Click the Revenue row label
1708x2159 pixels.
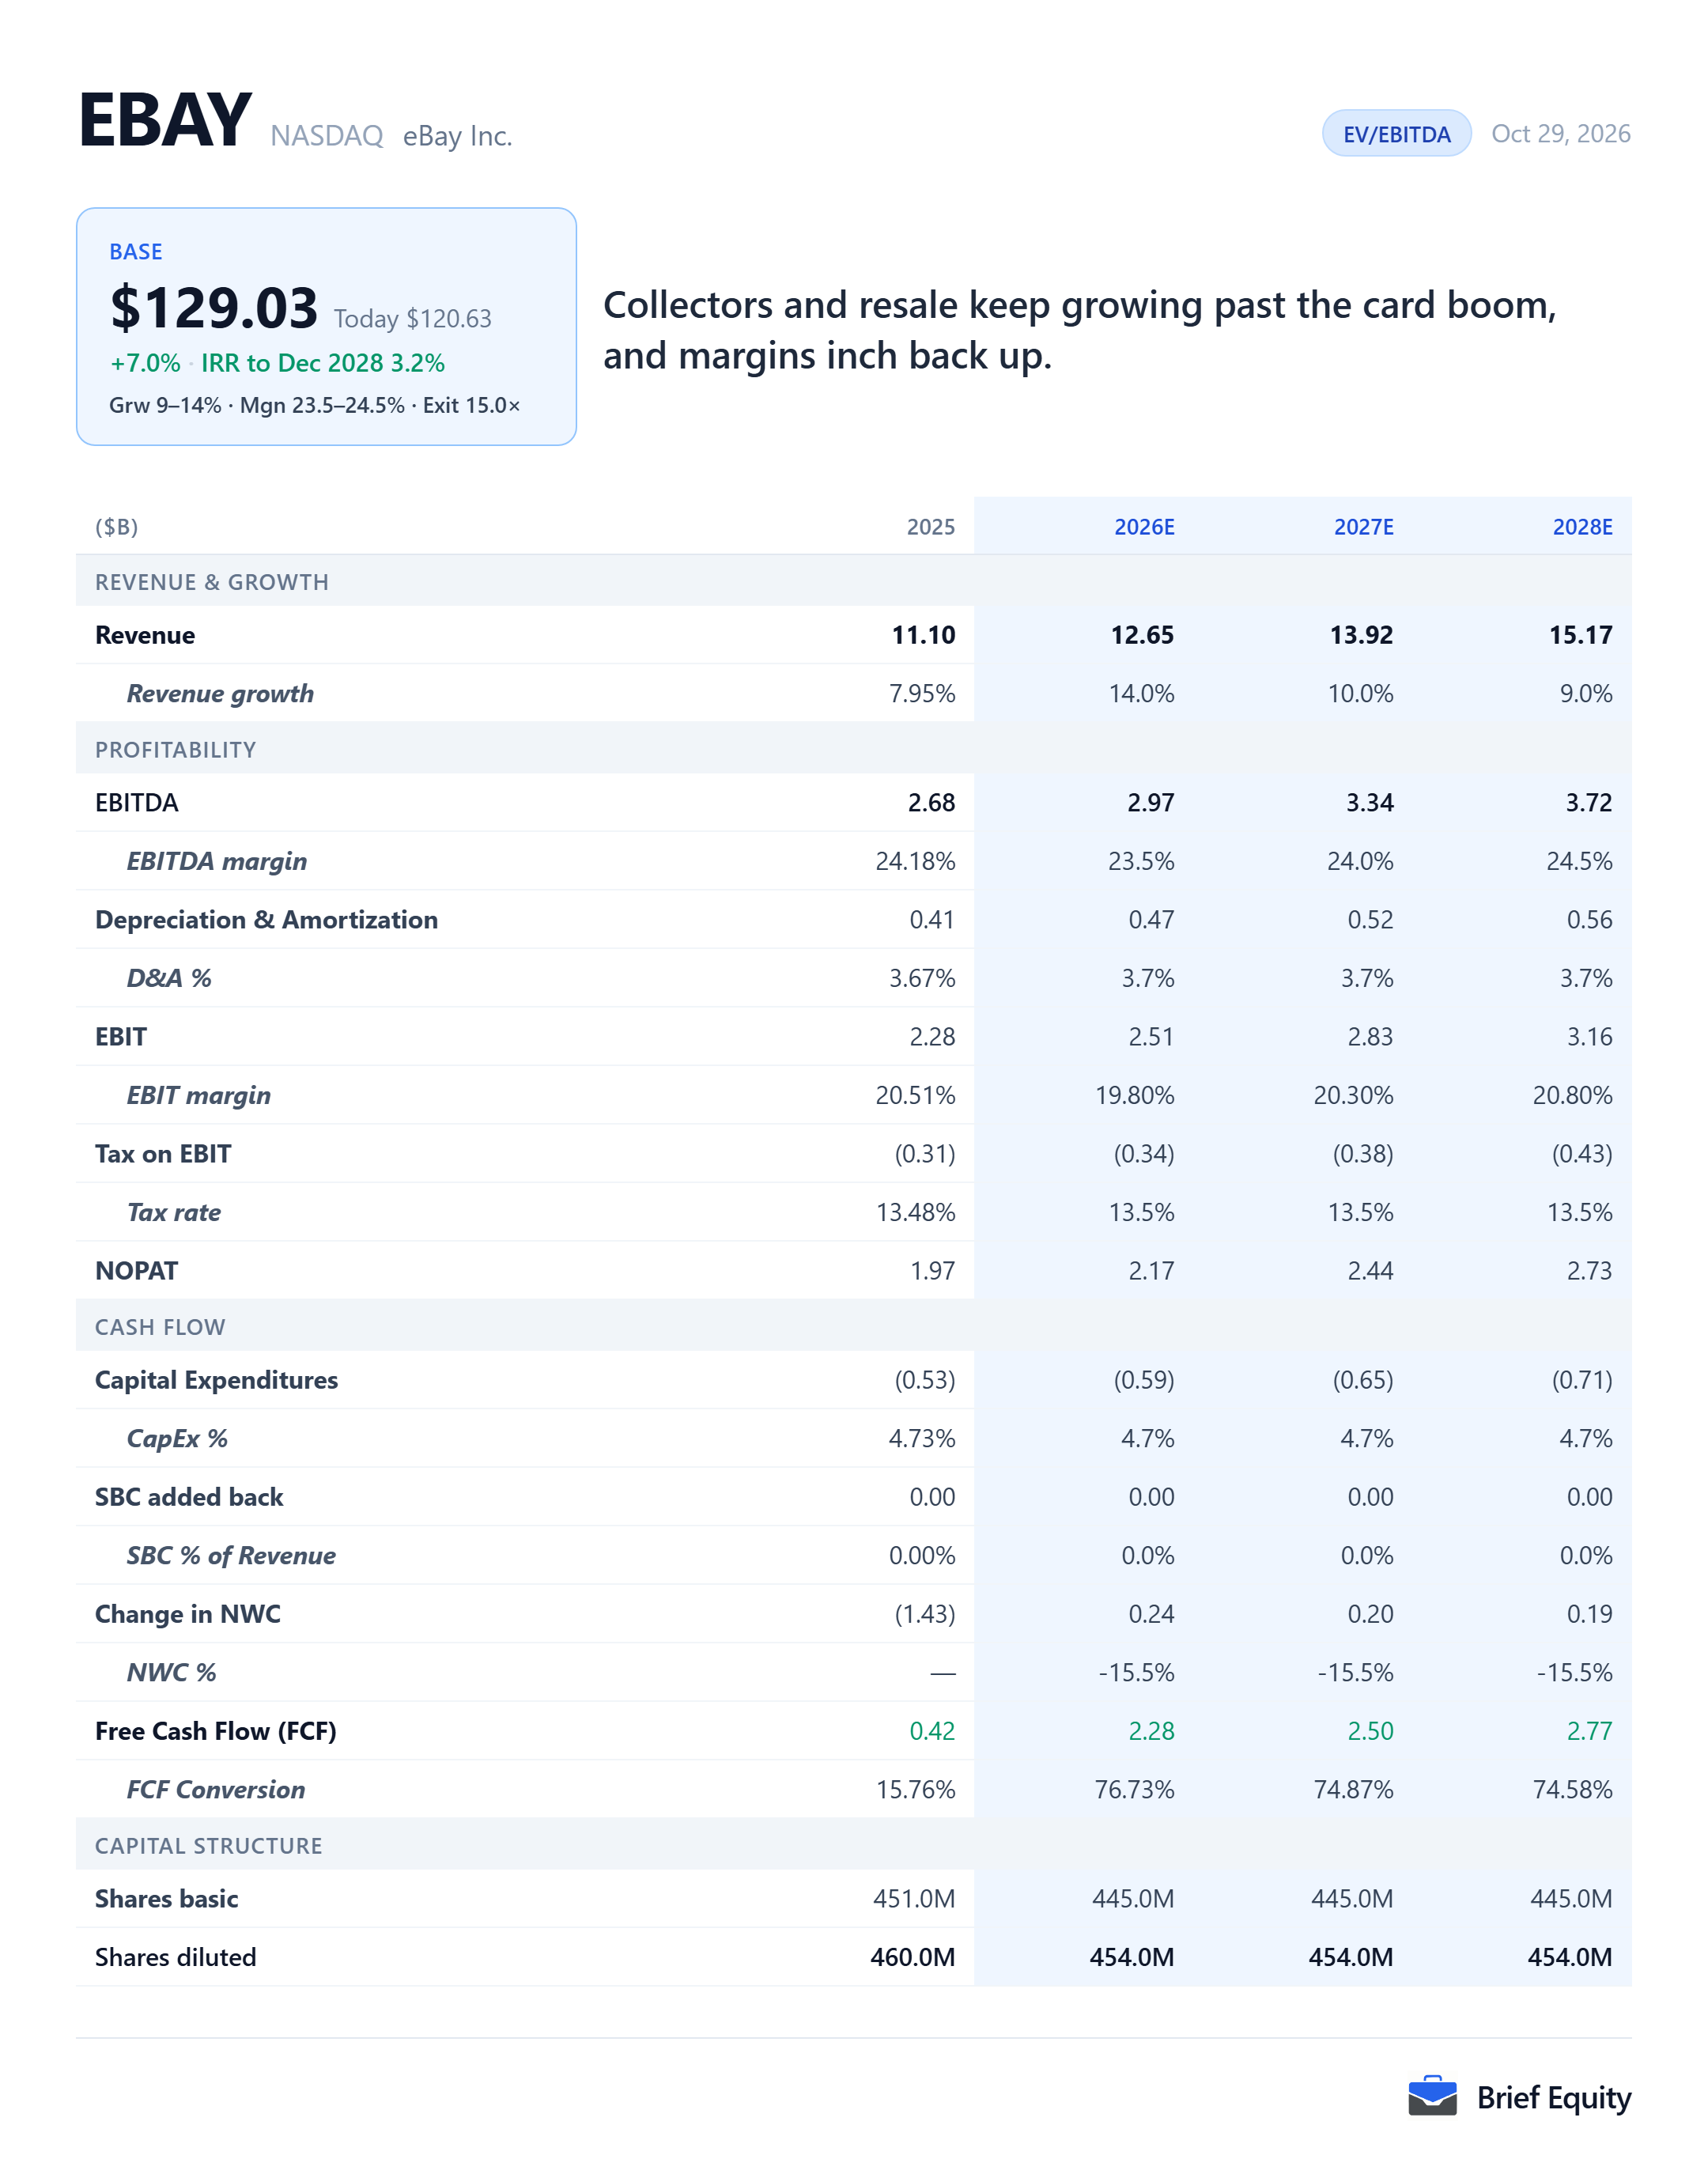(x=145, y=635)
